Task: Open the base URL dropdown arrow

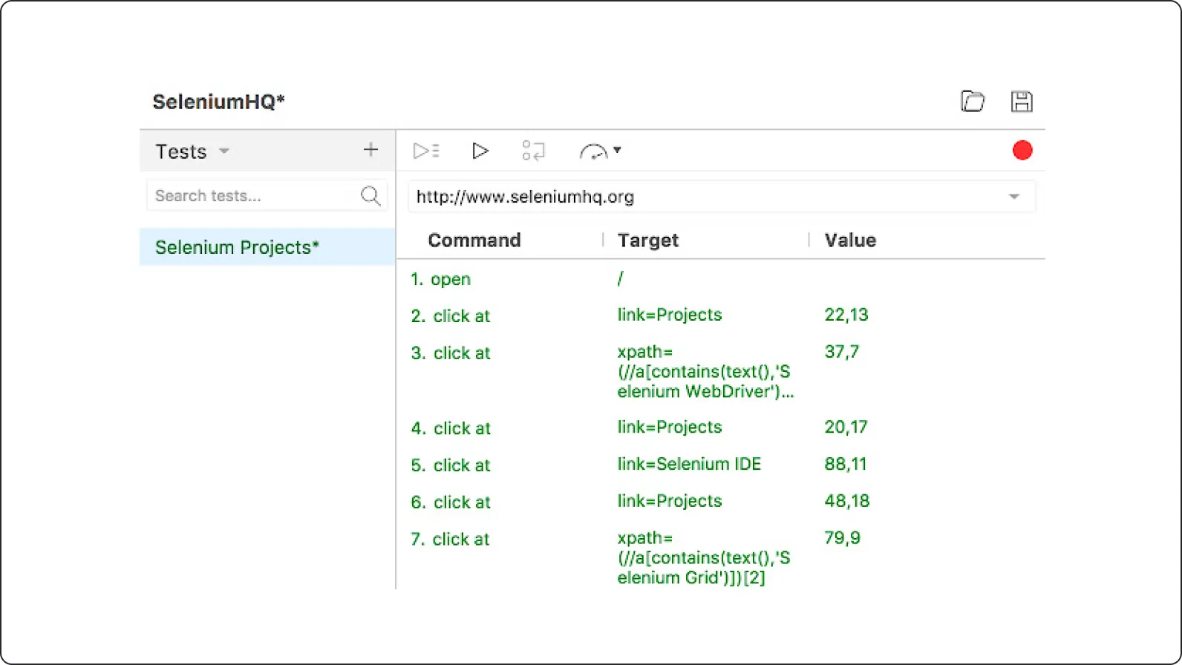Action: tap(1013, 197)
